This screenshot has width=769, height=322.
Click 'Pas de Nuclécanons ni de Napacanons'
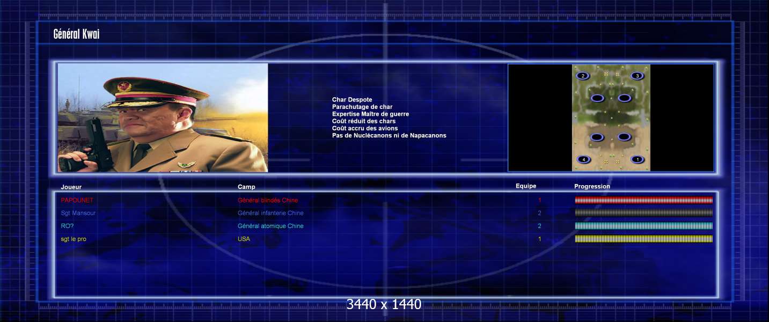(x=389, y=135)
